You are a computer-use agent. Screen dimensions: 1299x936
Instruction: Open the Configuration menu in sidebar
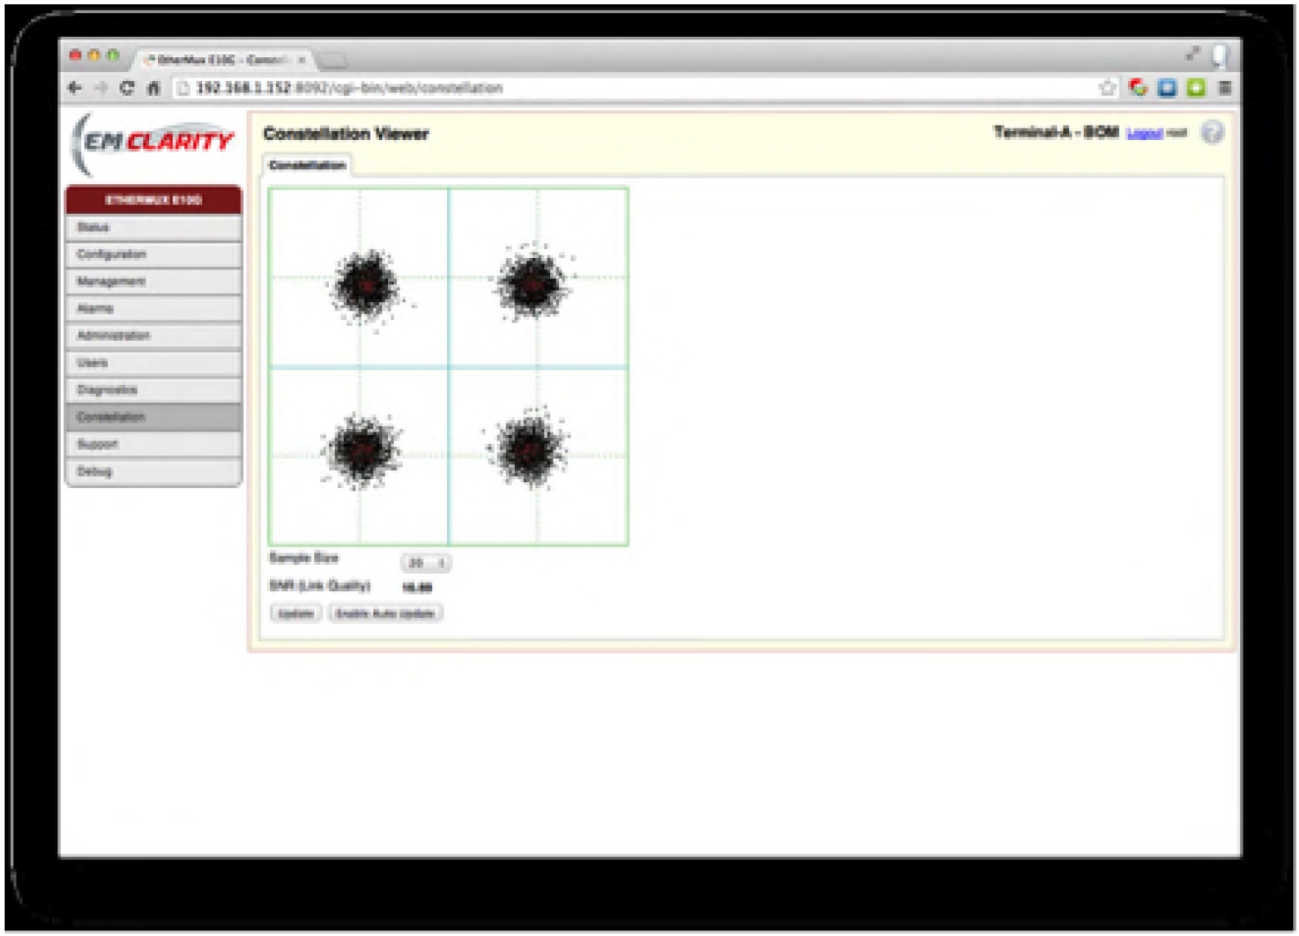point(153,255)
